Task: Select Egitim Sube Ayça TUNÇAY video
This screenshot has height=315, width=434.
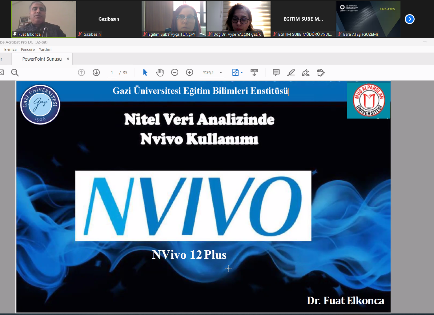Action: 174,19
